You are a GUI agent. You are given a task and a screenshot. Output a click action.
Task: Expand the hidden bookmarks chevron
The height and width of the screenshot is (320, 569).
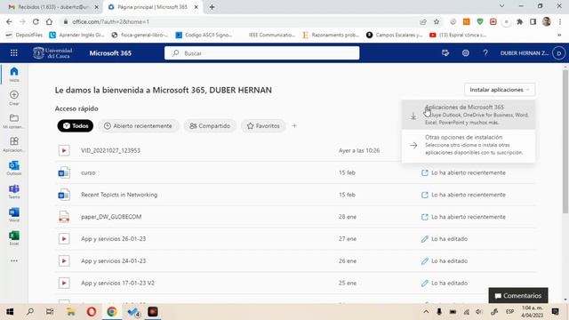pyautogui.click(x=559, y=36)
